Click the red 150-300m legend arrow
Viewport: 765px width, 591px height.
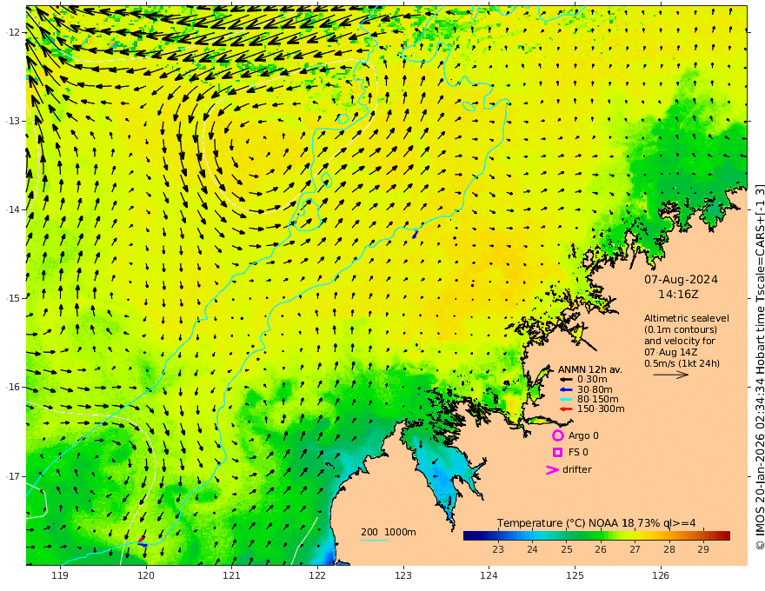coord(566,409)
